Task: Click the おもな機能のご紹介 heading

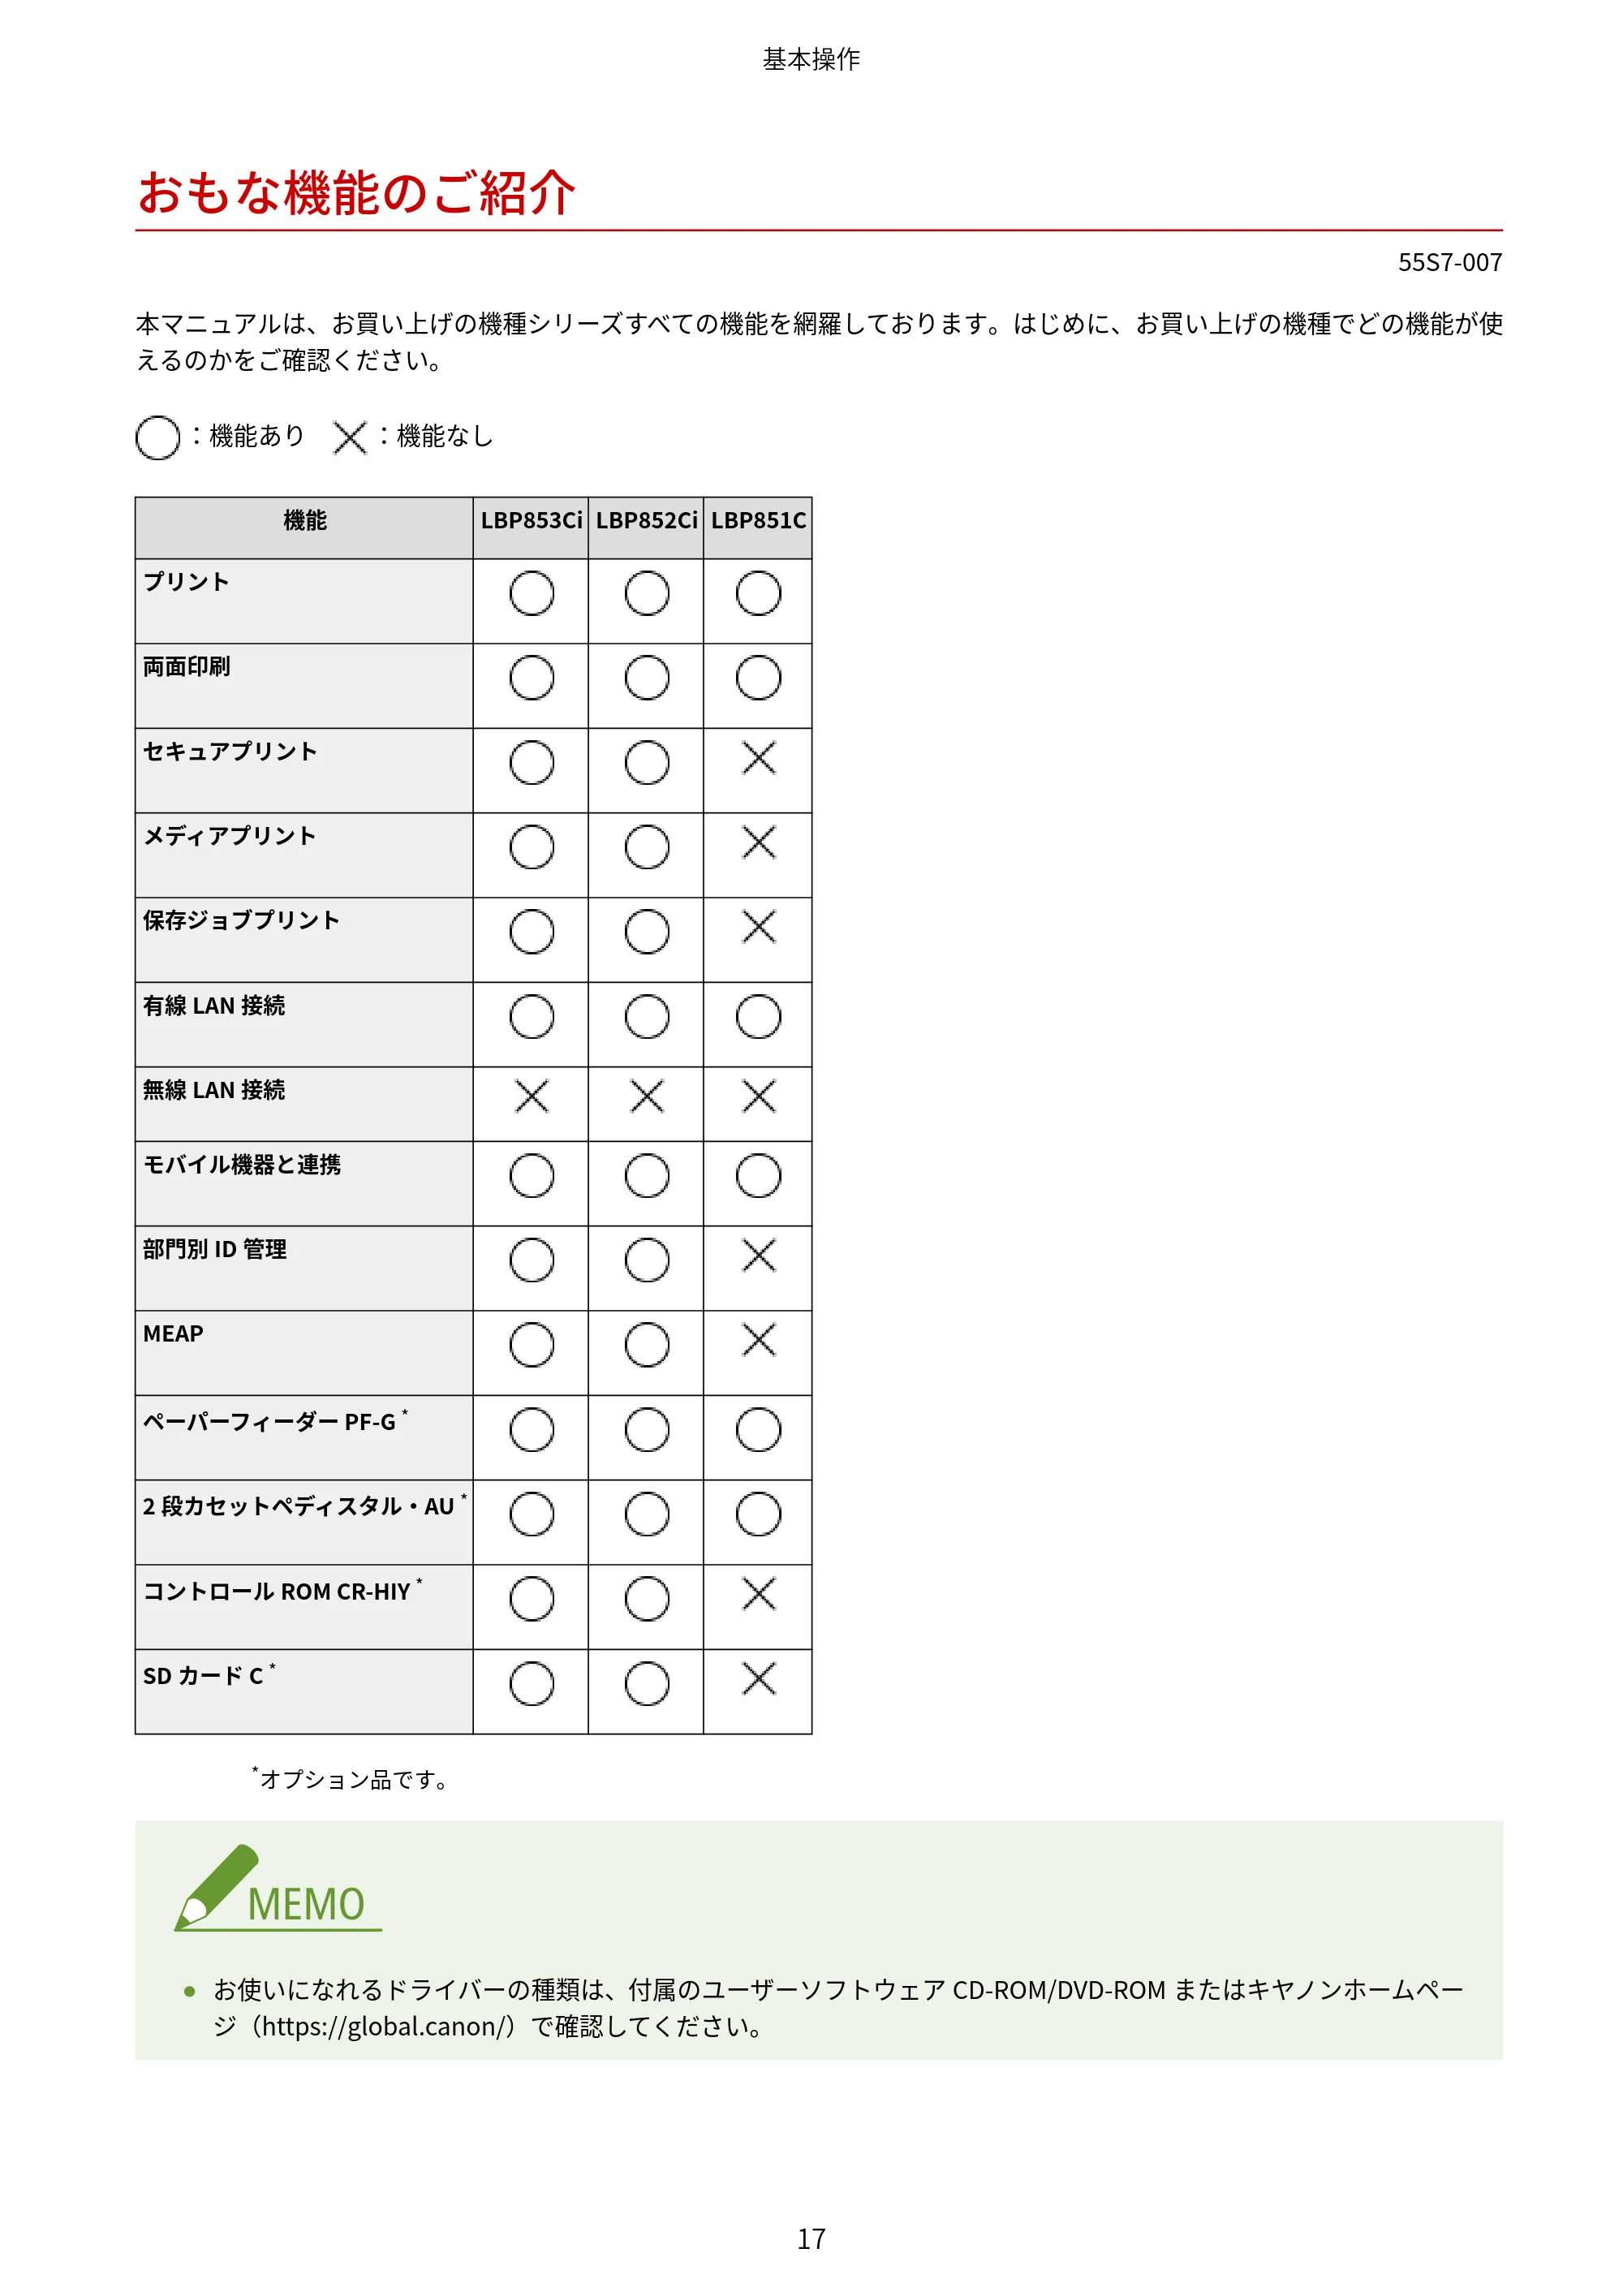Action: 357,192
